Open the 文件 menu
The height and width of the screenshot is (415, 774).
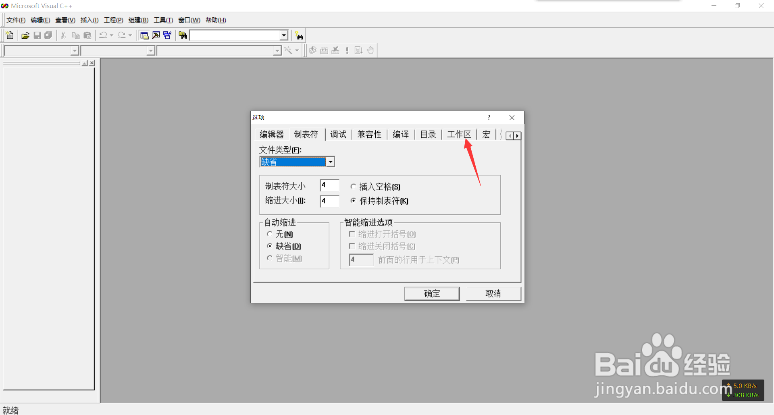coord(16,20)
